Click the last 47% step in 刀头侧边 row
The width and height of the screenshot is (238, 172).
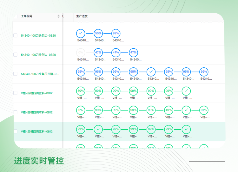pyautogui.click(x=133, y=53)
